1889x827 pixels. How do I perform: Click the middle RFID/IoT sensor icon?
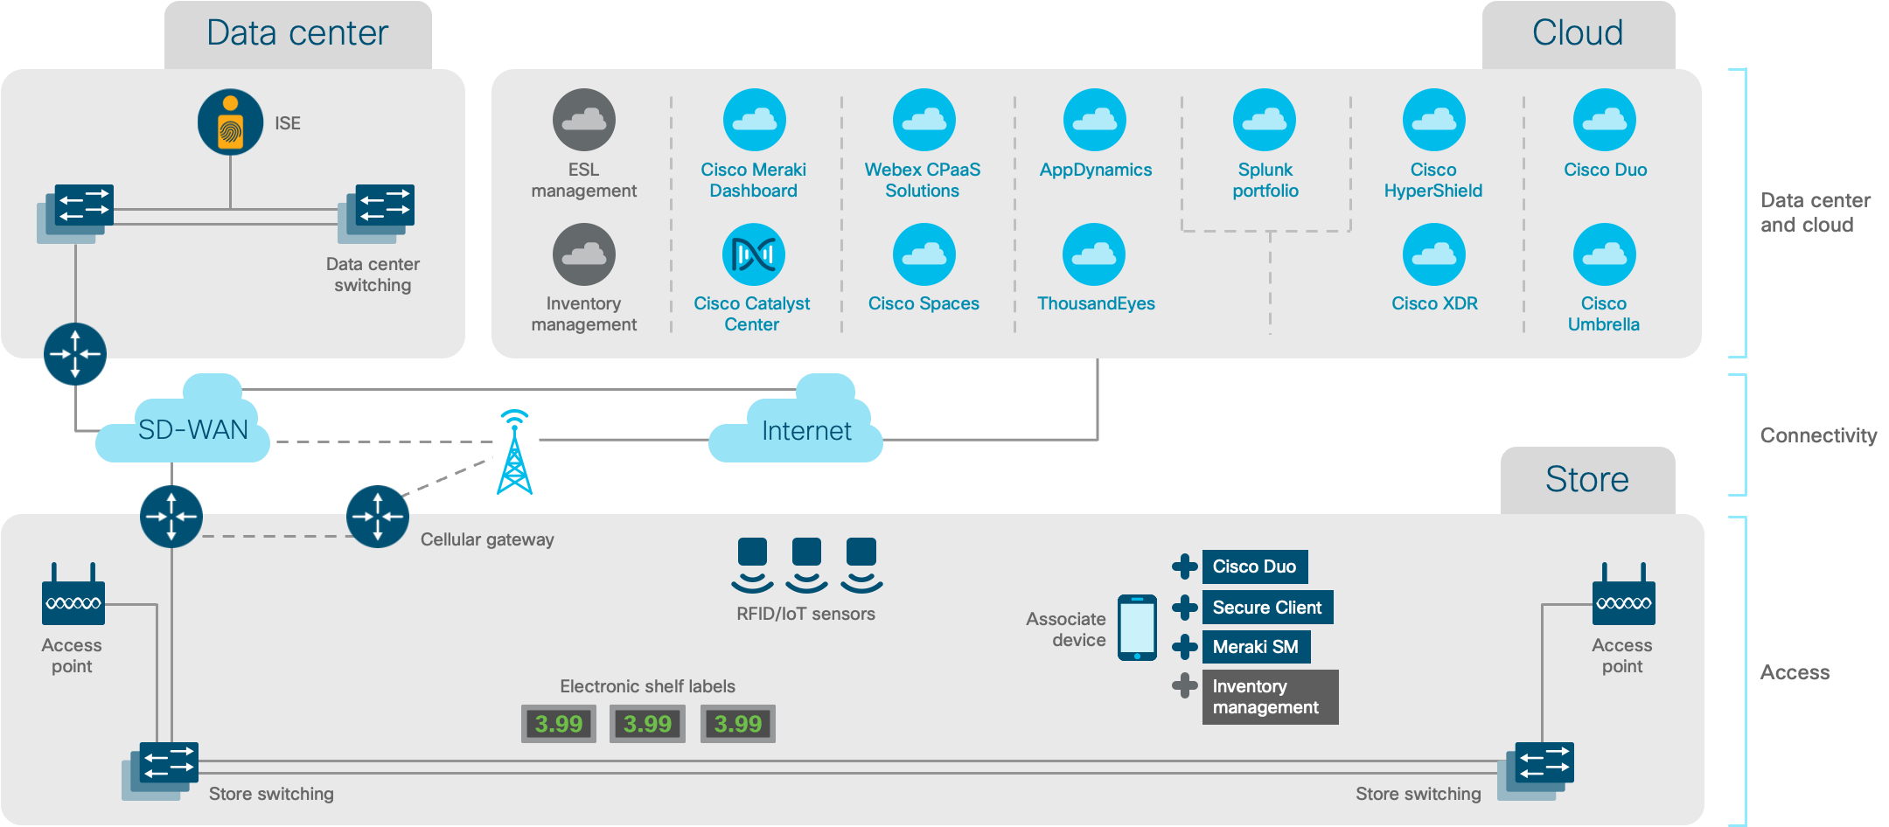click(806, 566)
